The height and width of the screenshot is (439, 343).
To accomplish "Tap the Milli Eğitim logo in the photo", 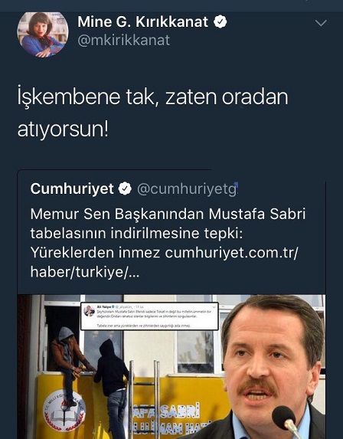I will pos(64,411).
